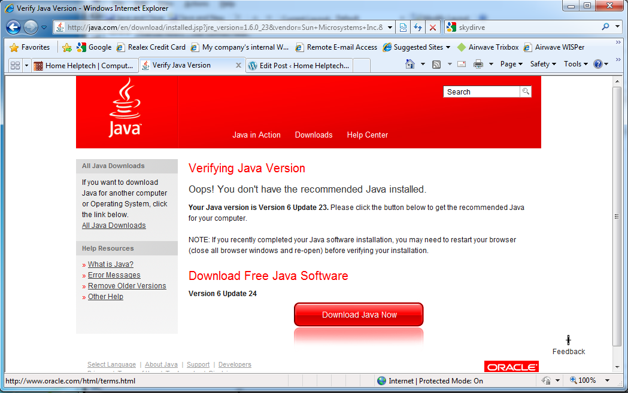Open a new blank tab

coord(362,66)
